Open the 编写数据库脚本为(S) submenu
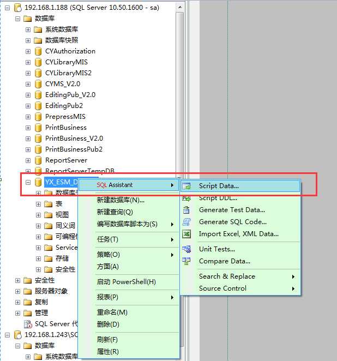The width and height of the screenshot is (337, 361). [x=129, y=224]
